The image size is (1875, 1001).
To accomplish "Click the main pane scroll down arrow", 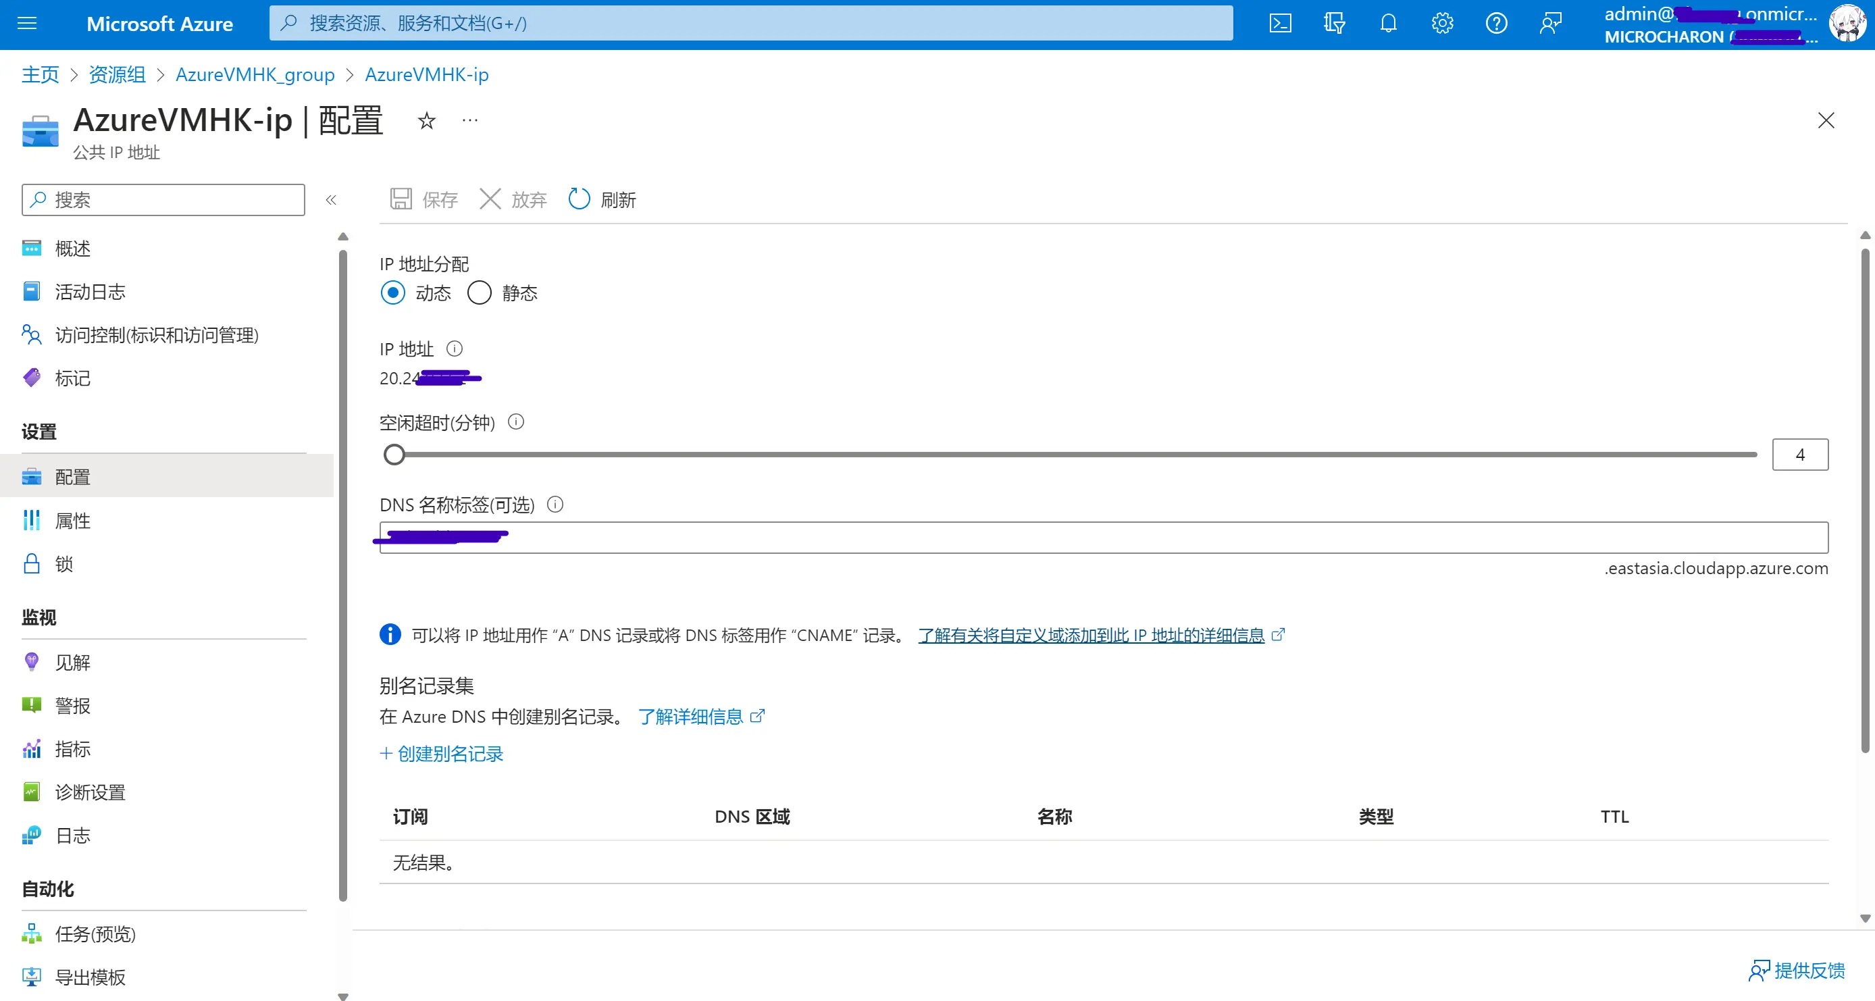I will pos(1864,919).
